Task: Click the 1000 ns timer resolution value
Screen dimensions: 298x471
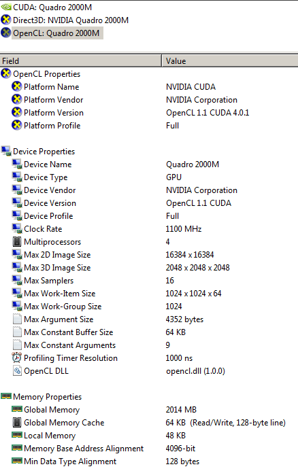Action: pos(179,358)
